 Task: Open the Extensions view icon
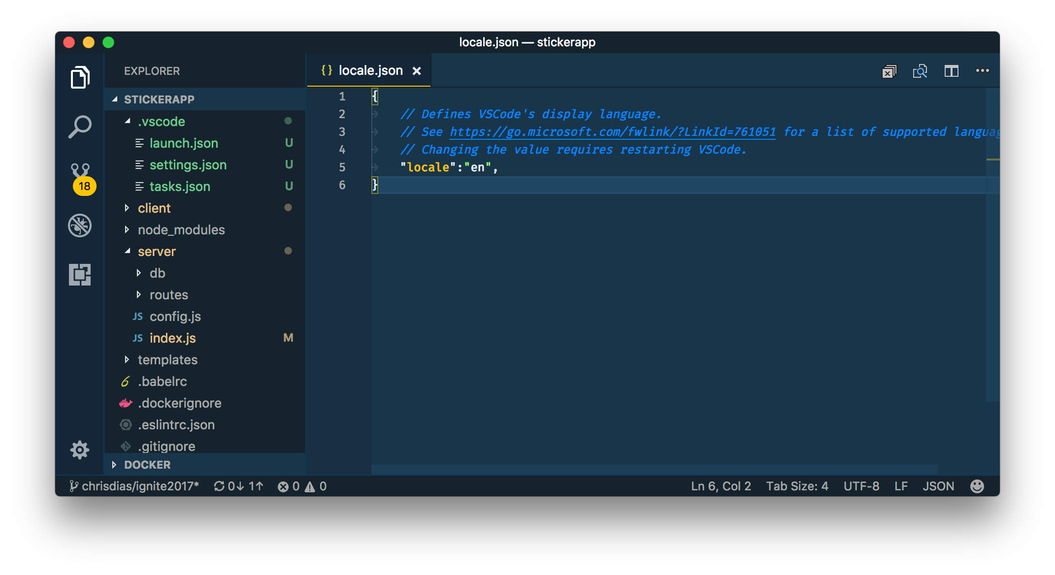pos(80,275)
